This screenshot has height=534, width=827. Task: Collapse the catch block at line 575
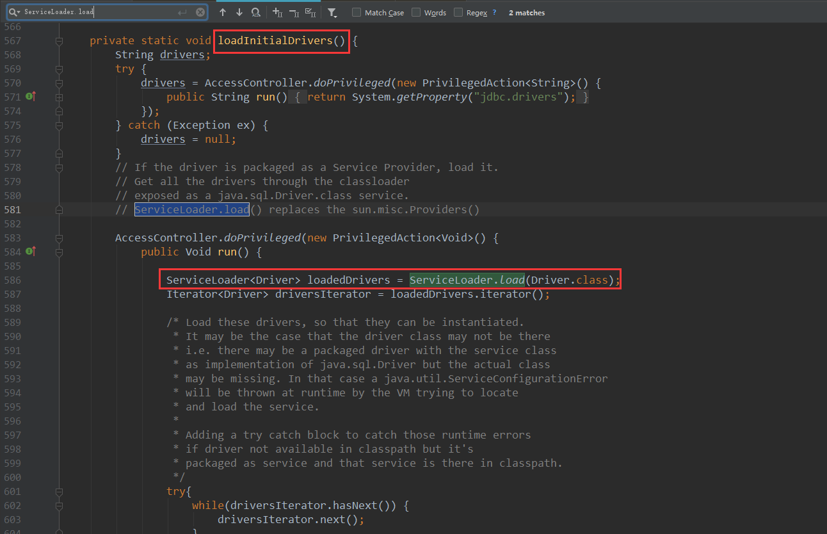coord(59,125)
